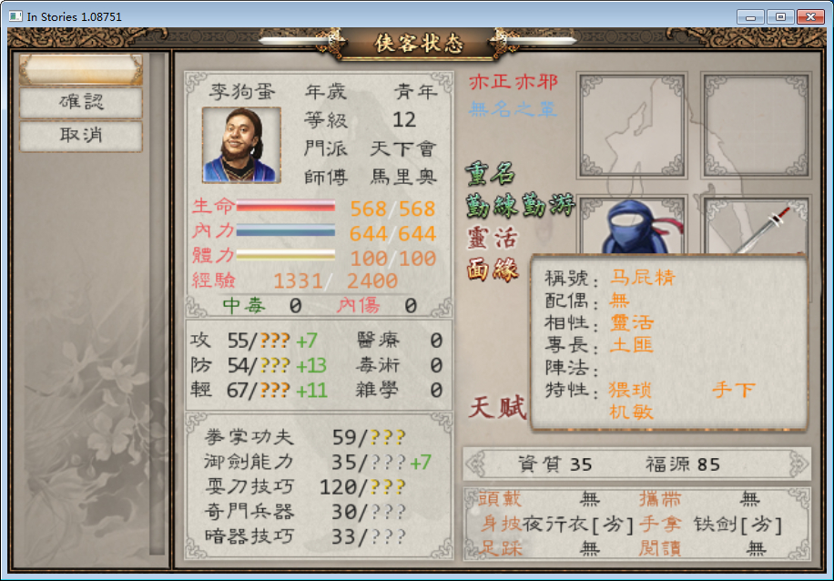Click the blue 內力 energy bar
The height and width of the screenshot is (581, 834).
[286, 230]
